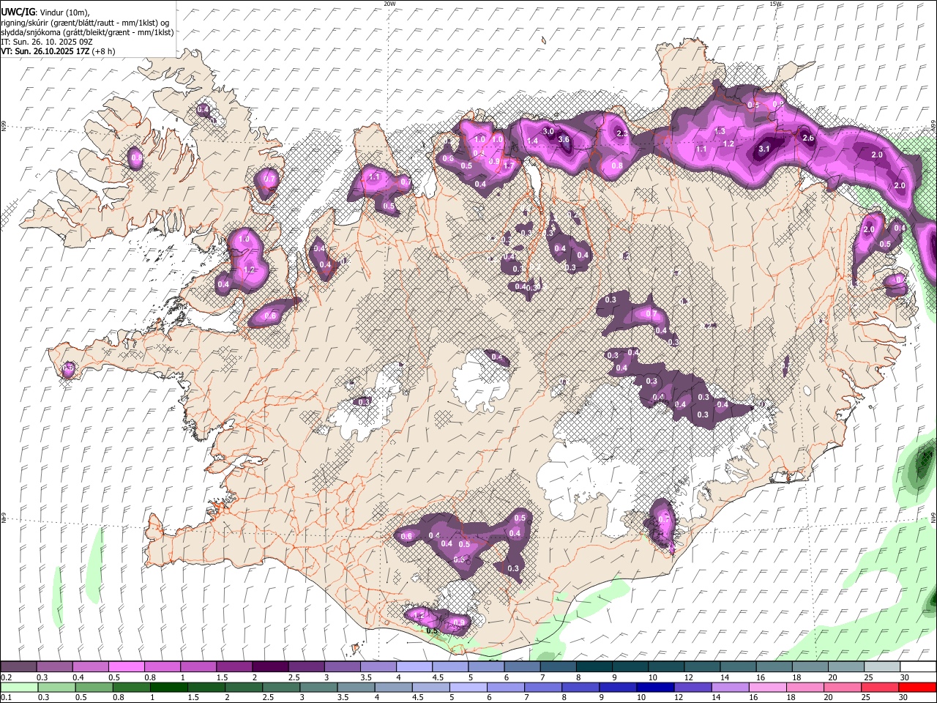Select the bright red 30 swatch on the lower scale
This screenshot has height=703, width=937.
pyautogui.click(x=917, y=688)
